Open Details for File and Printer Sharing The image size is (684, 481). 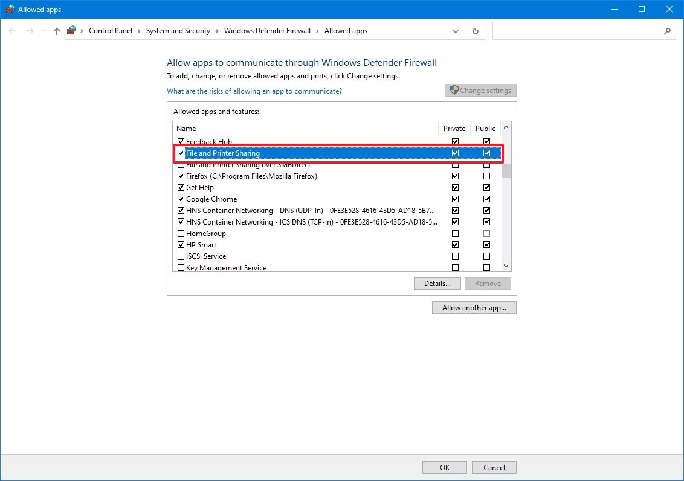click(437, 283)
